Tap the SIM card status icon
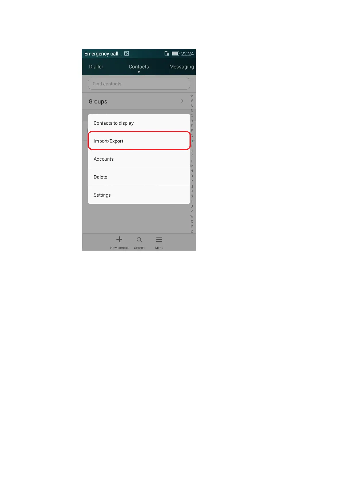The height and width of the screenshot is (484, 342). tap(167, 53)
